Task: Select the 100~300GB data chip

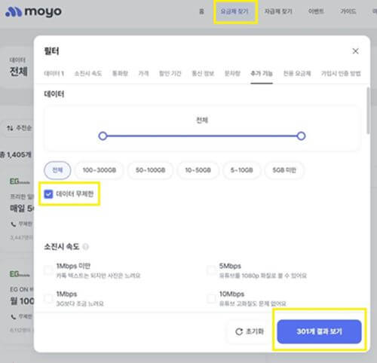Action: coord(100,170)
